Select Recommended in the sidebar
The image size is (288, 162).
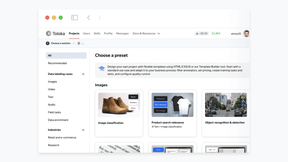(57, 63)
